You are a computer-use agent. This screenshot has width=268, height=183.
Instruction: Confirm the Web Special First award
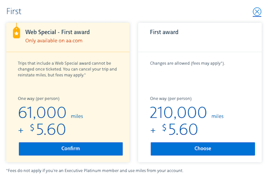71,149
